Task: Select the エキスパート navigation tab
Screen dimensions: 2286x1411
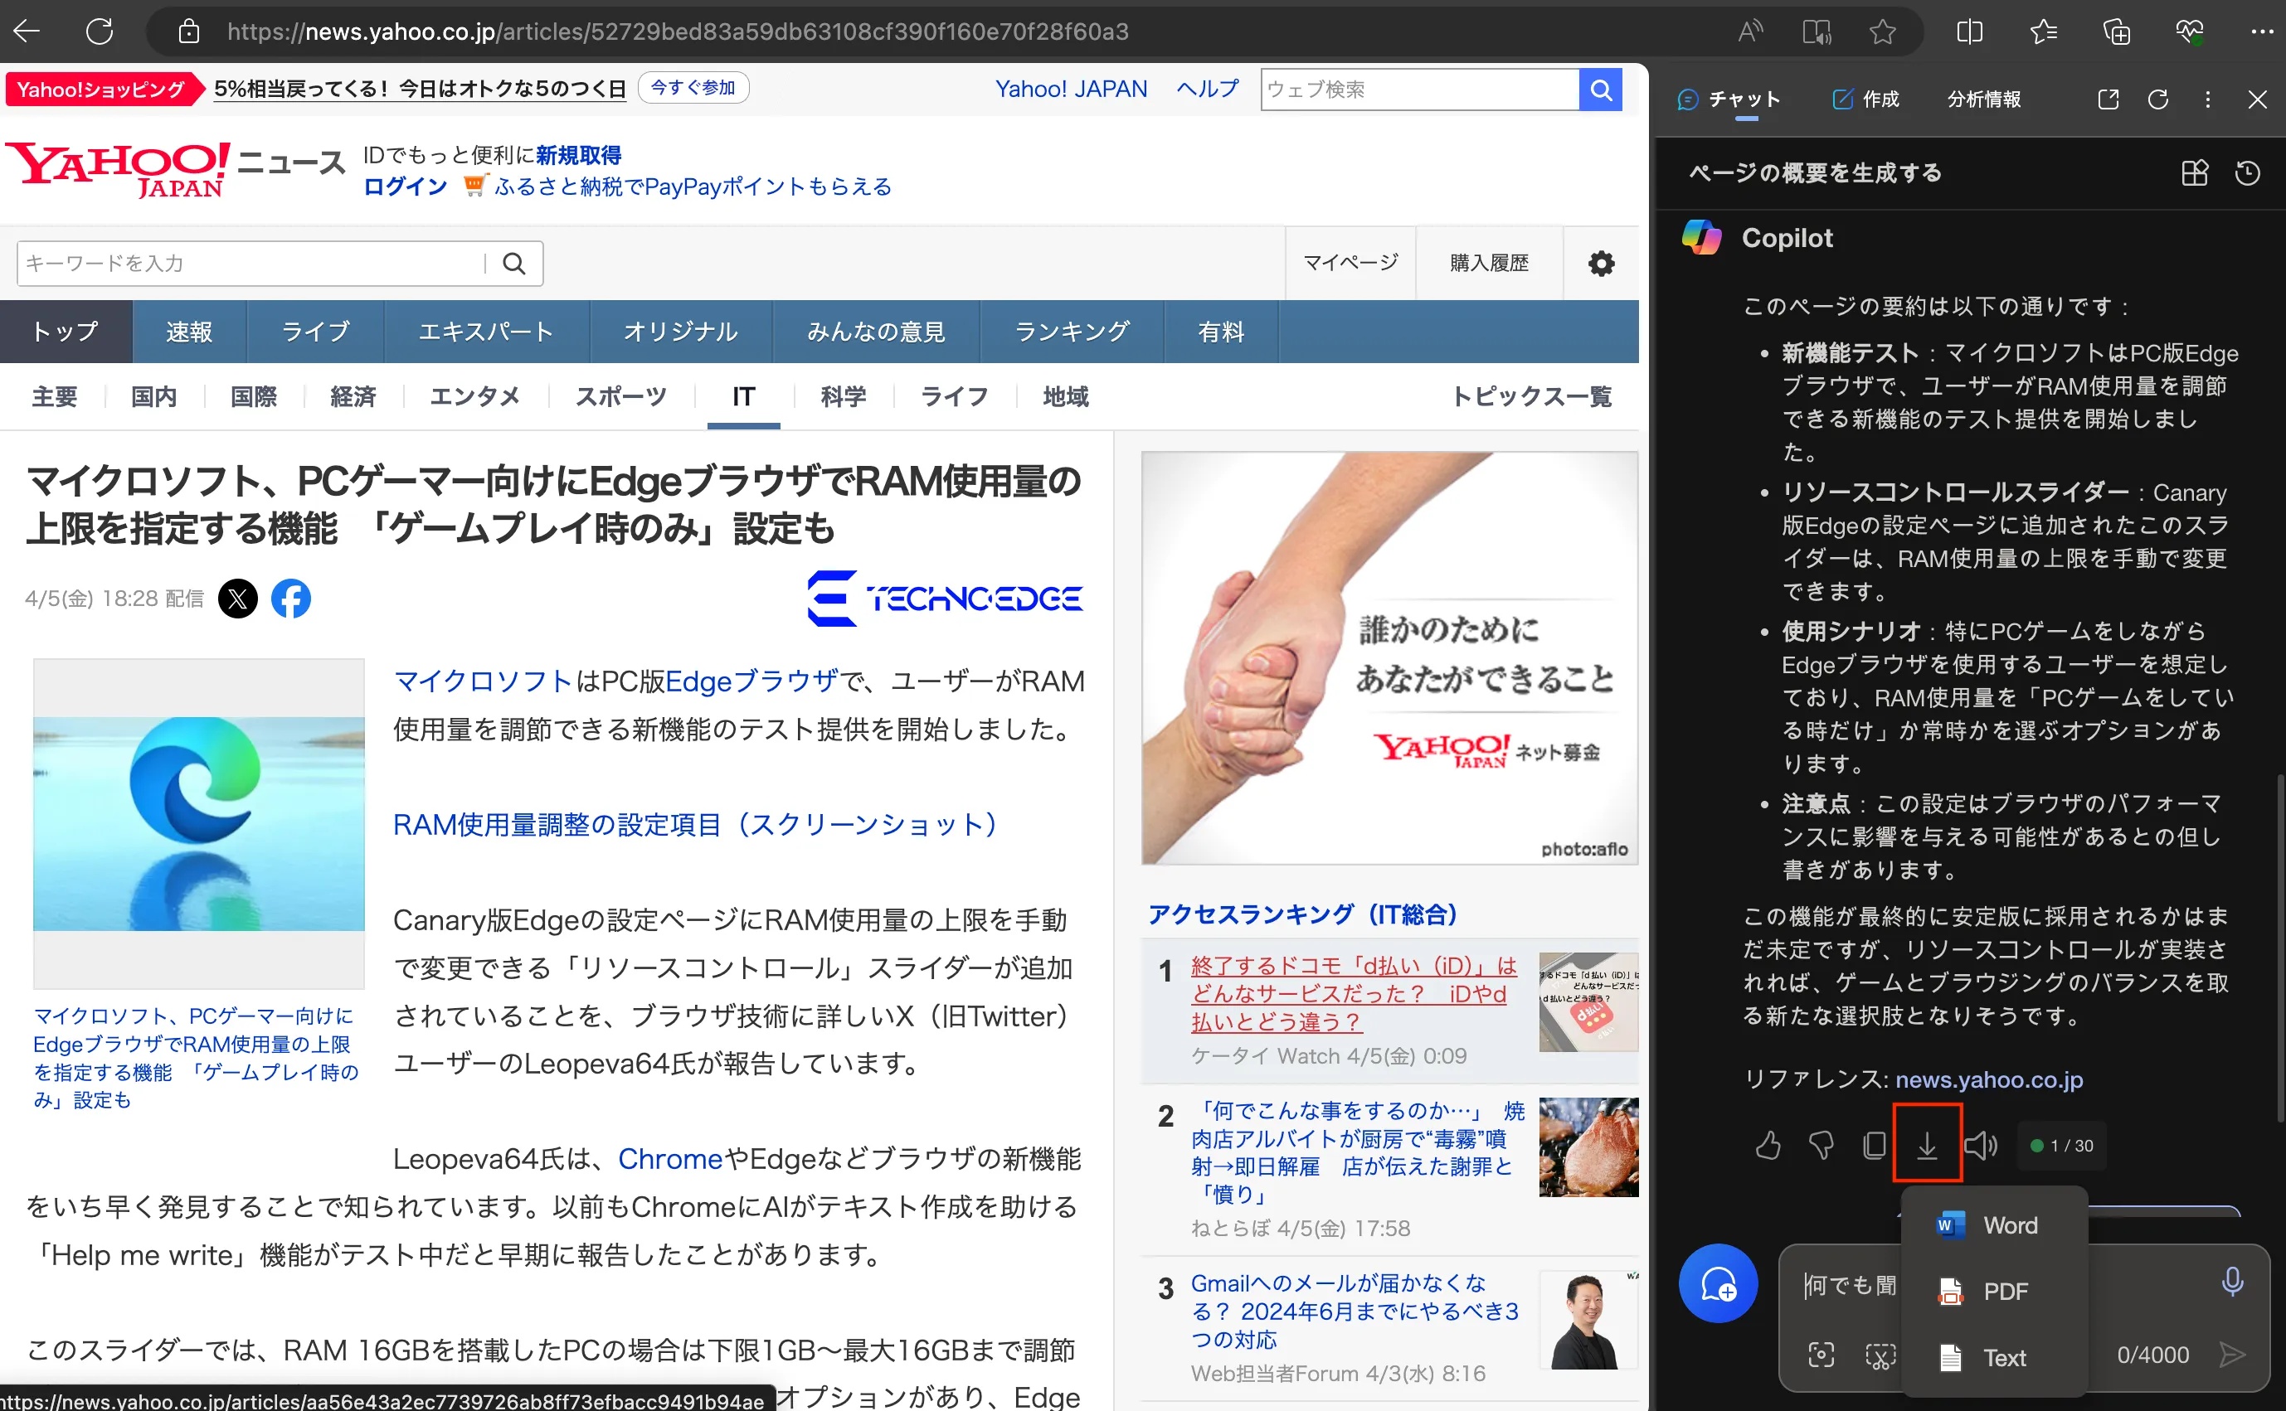Action: (x=486, y=332)
